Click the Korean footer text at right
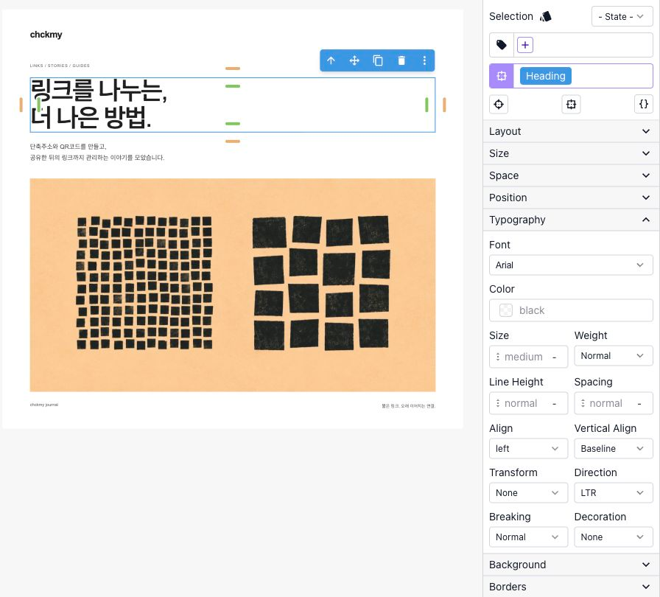This screenshot has width=660, height=597. [408, 406]
